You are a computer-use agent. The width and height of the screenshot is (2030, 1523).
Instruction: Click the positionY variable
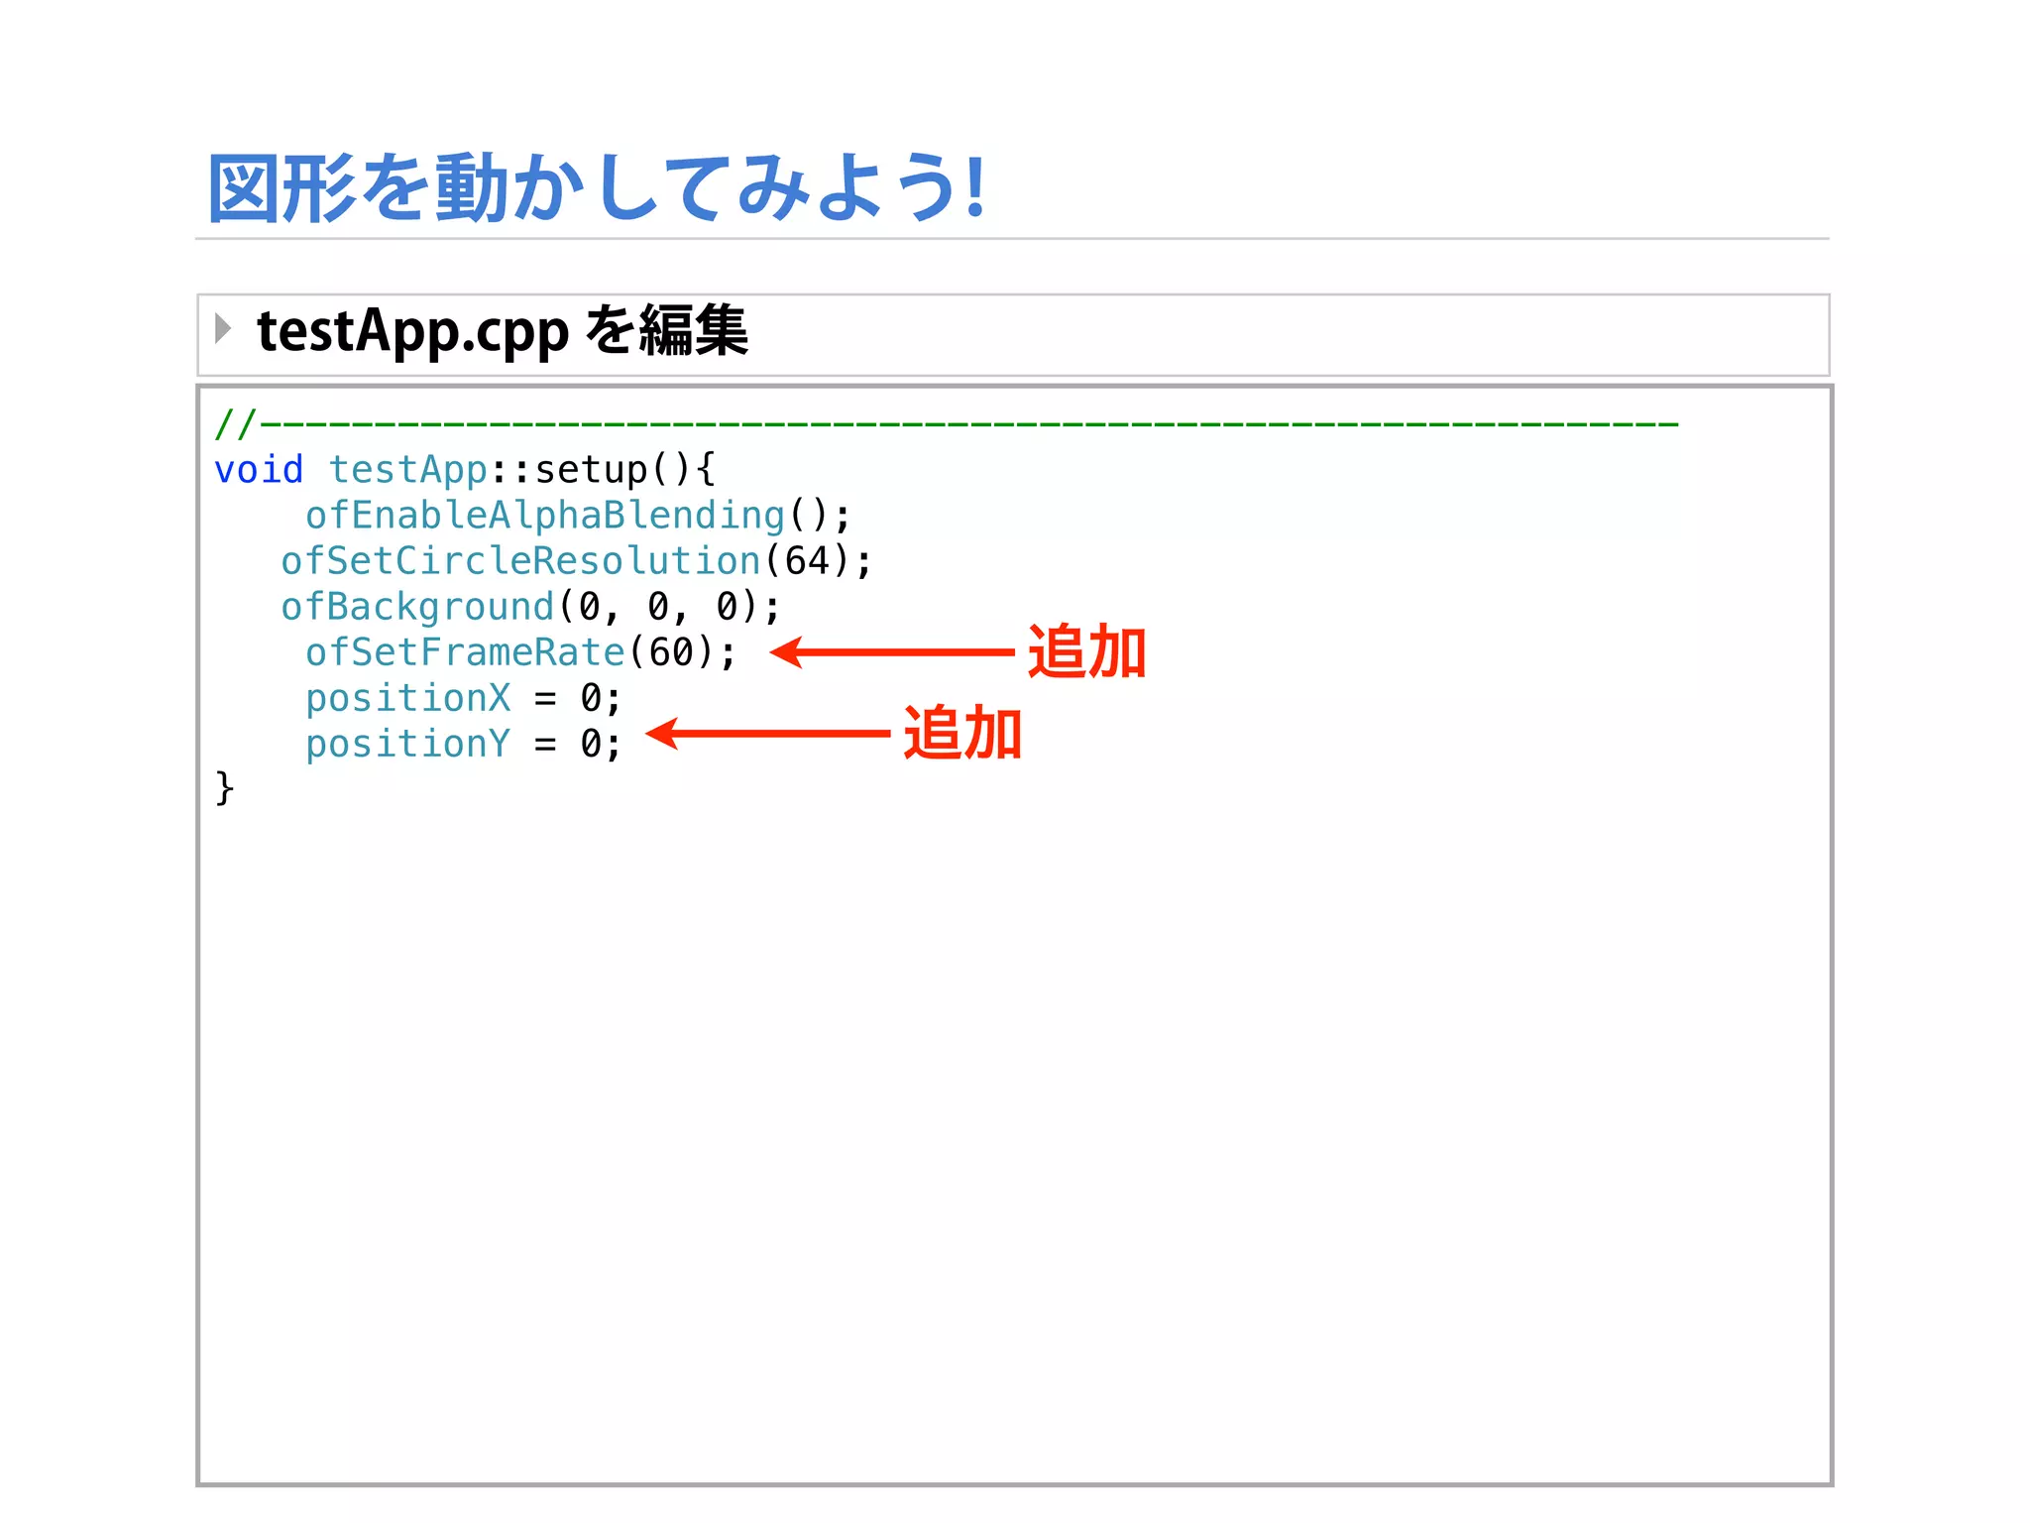[x=407, y=744]
